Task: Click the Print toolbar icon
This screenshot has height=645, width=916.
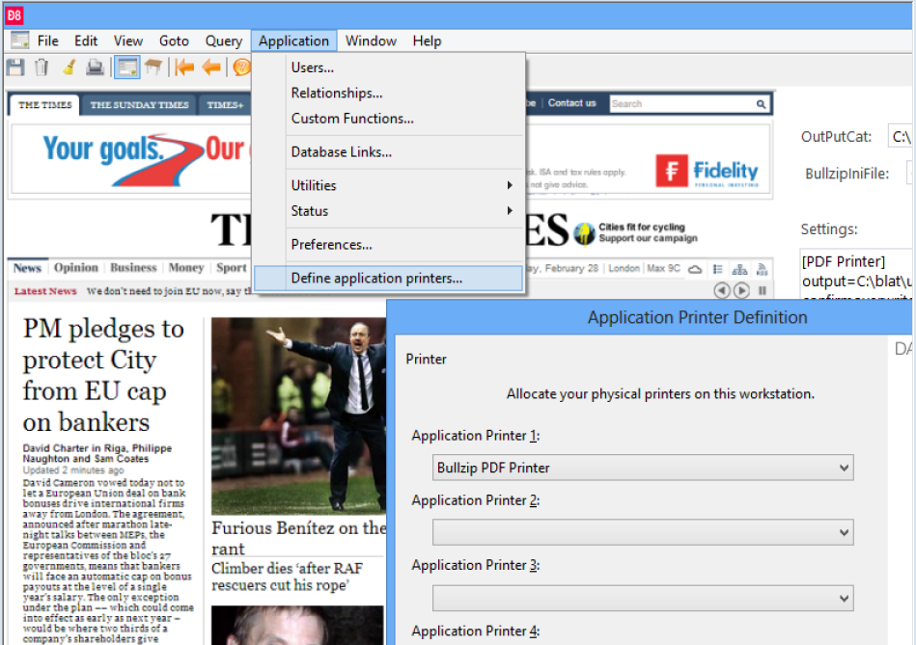Action: tap(95, 67)
